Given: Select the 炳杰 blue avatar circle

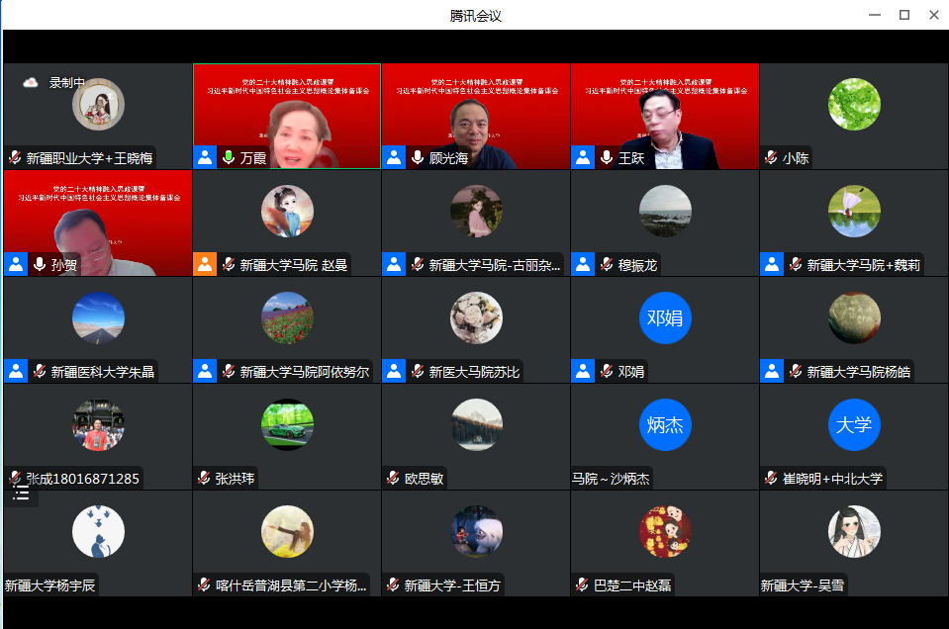Looking at the screenshot, I should tap(665, 425).
